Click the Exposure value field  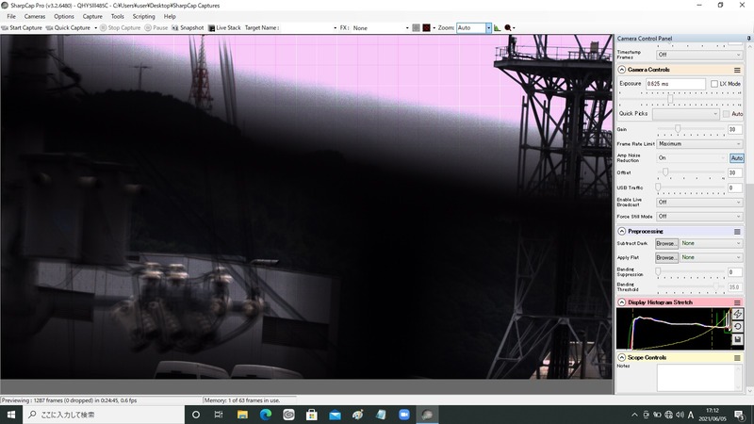coord(675,84)
